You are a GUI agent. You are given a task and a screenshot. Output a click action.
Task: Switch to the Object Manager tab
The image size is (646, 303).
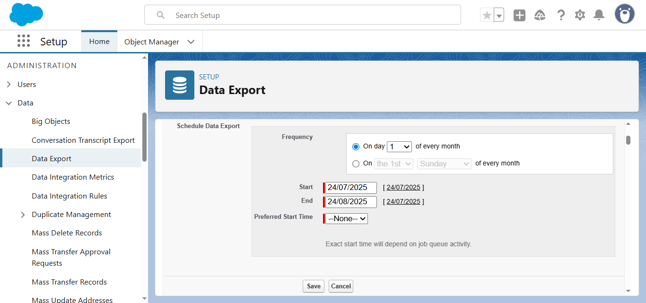(152, 42)
